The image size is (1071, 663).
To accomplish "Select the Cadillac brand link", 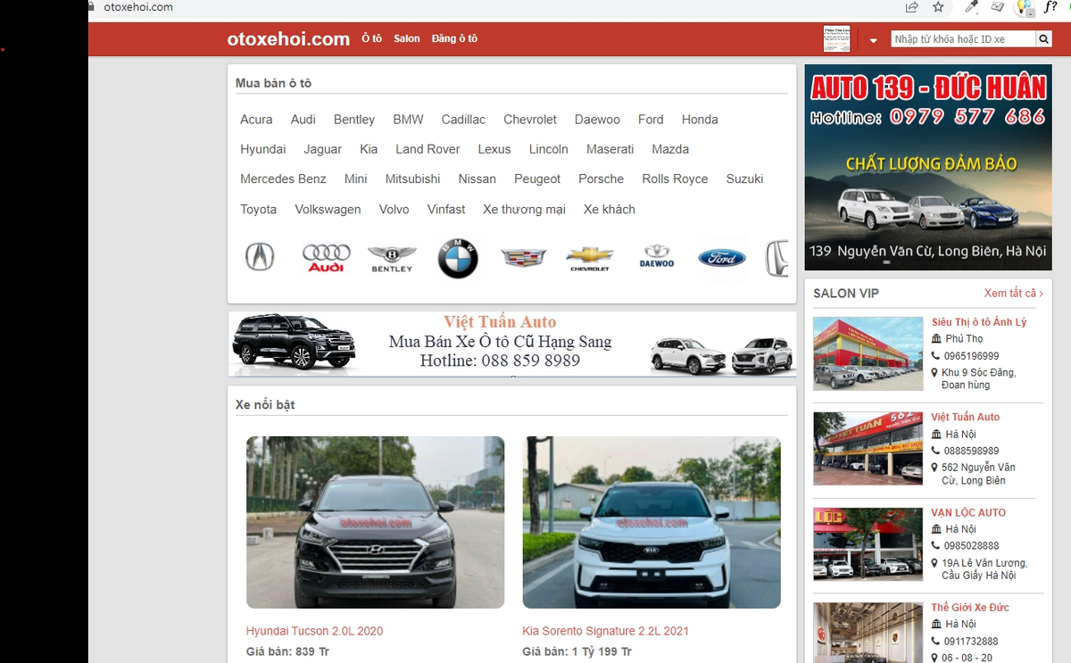I will (463, 120).
